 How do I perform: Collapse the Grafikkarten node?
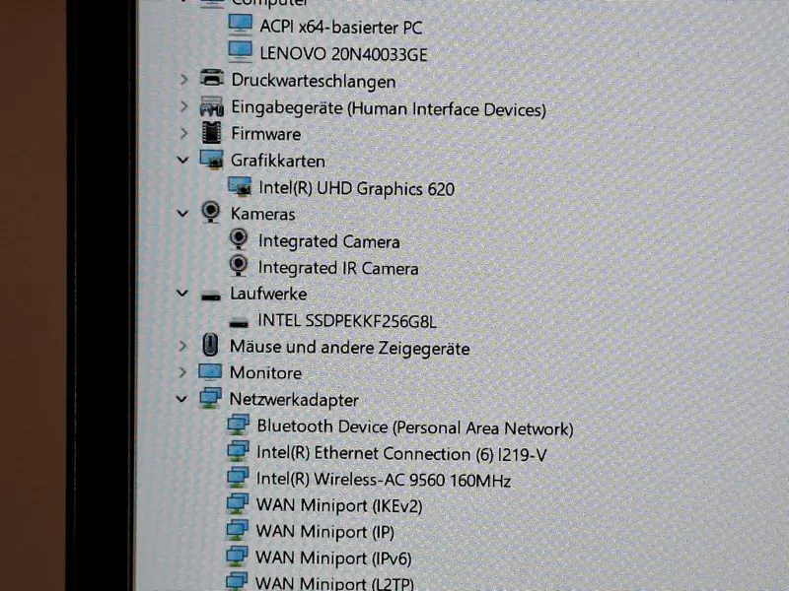click(182, 161)
